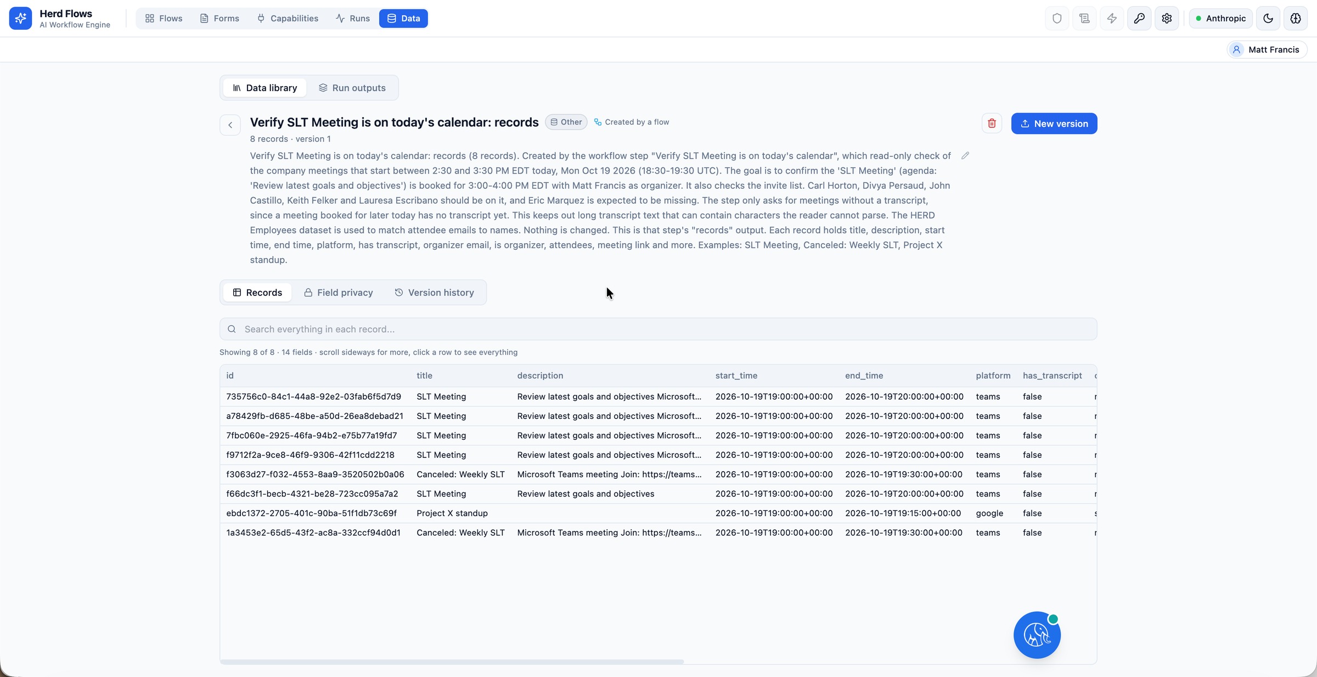Open the Capabilities nav tab
Screen dimensions: 1317x677
pos(288,18)
